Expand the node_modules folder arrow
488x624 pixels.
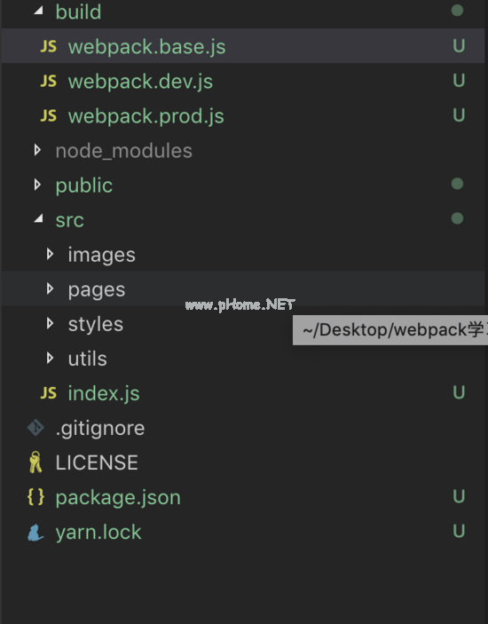pyautogui.click(x=38, y=150)
